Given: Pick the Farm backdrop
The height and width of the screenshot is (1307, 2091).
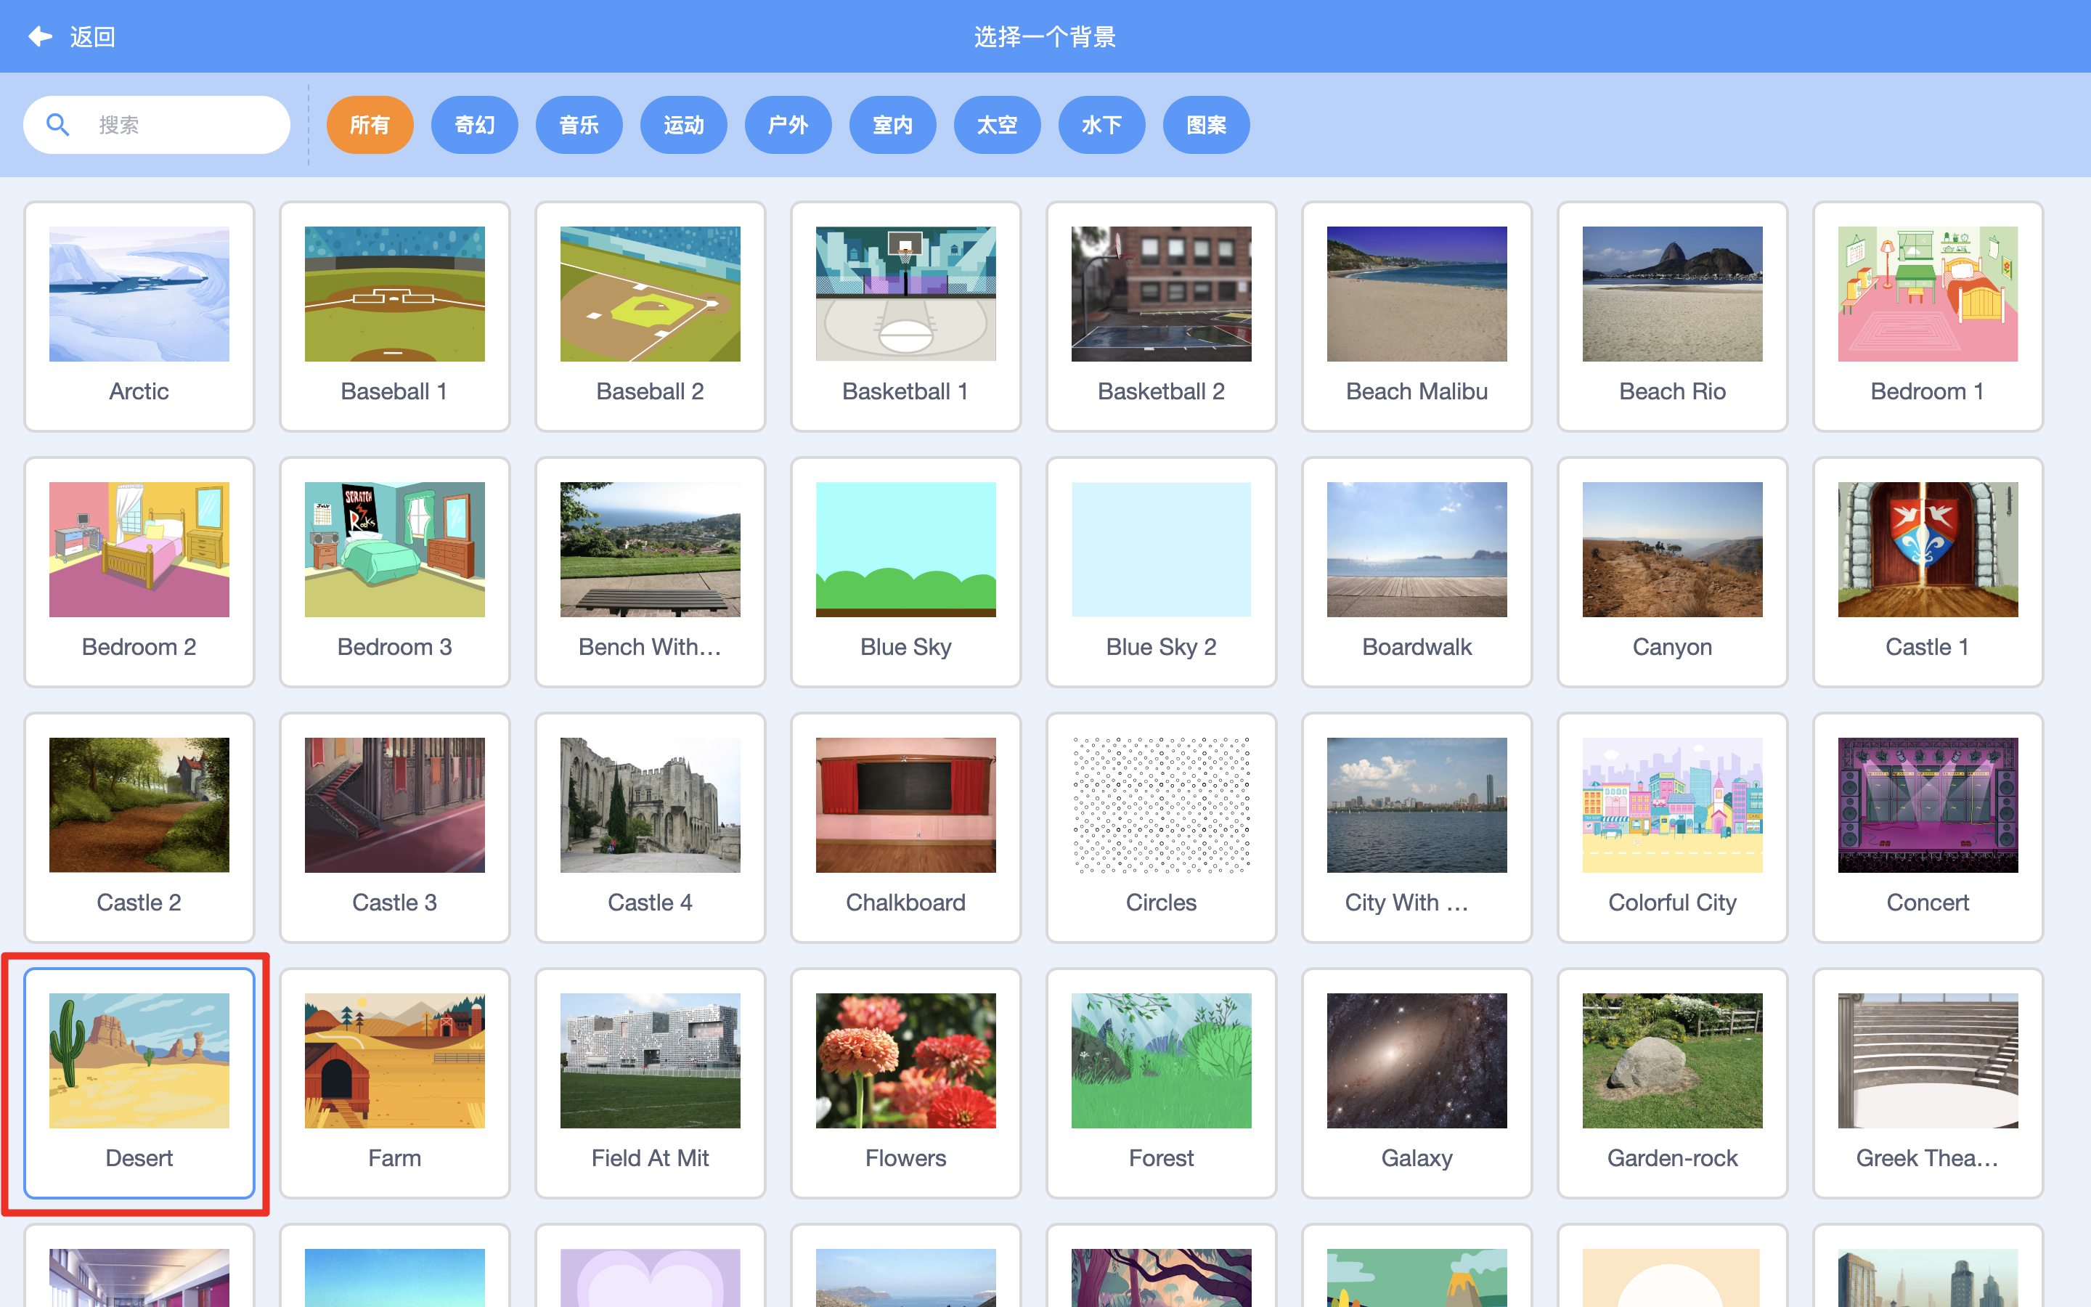Looking at the screenshot, I should tap(395, 1083).
